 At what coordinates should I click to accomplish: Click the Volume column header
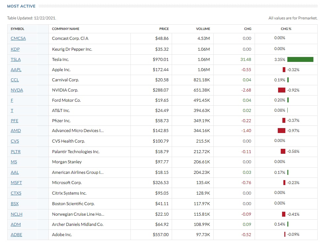tap(203, 29)
